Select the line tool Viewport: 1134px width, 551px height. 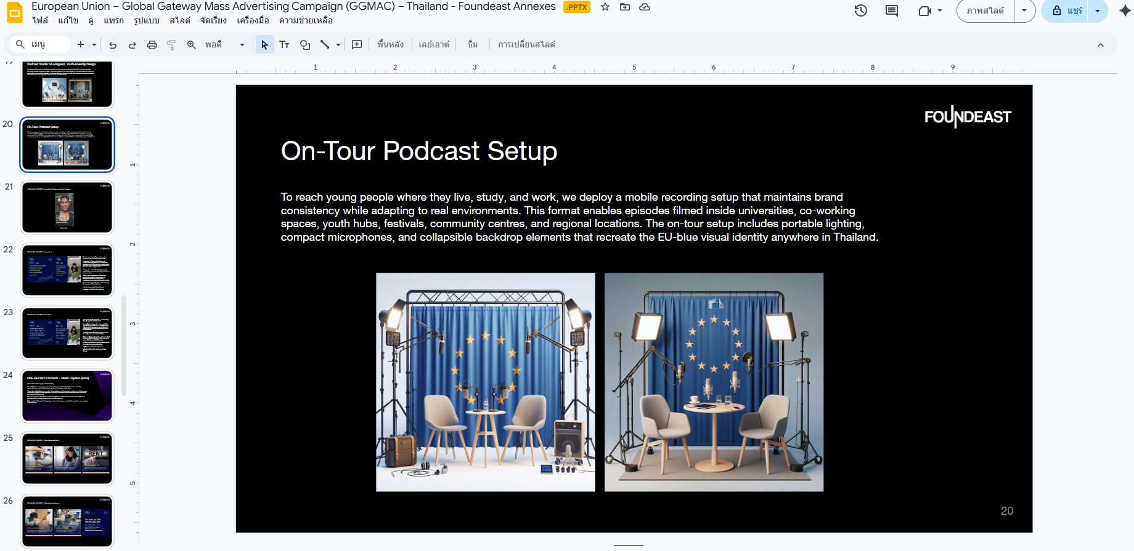(x=325, y=44)
